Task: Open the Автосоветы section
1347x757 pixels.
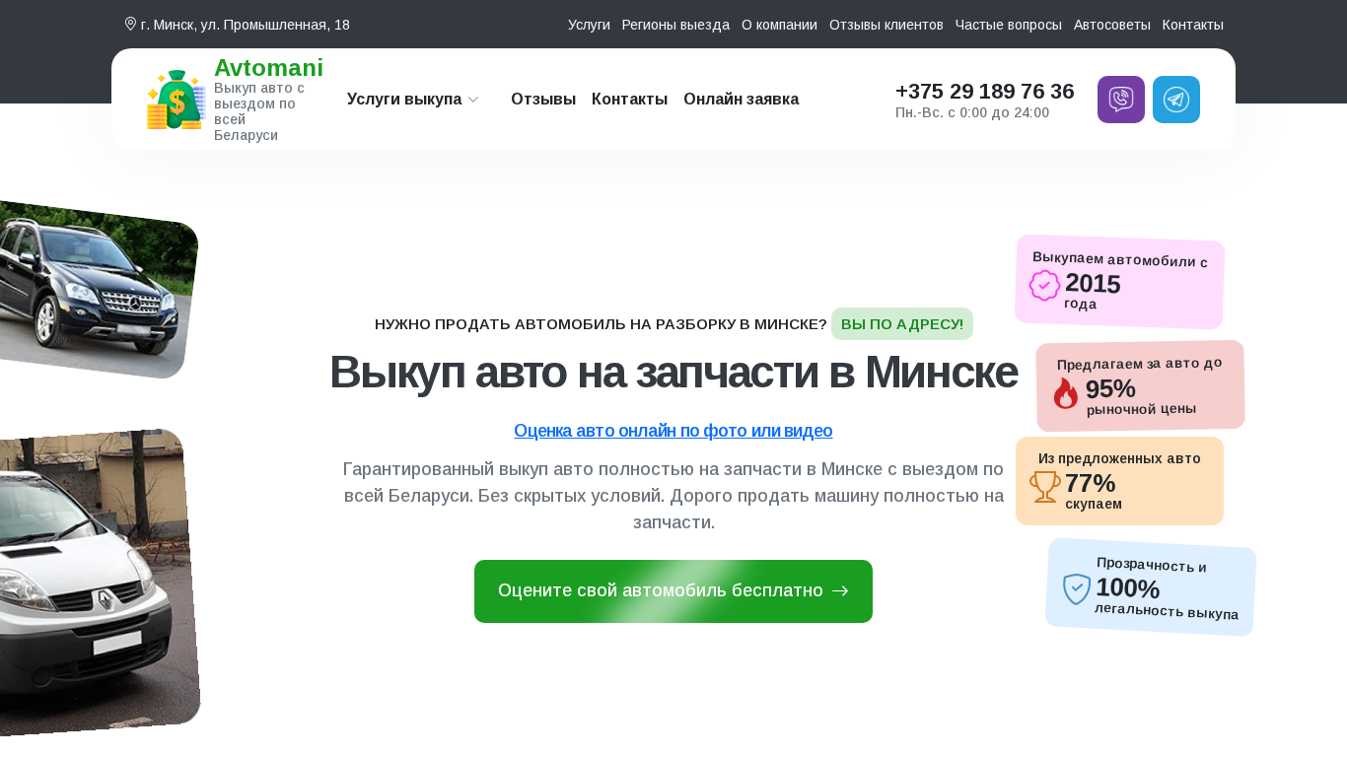Action: coord(1112,25)
